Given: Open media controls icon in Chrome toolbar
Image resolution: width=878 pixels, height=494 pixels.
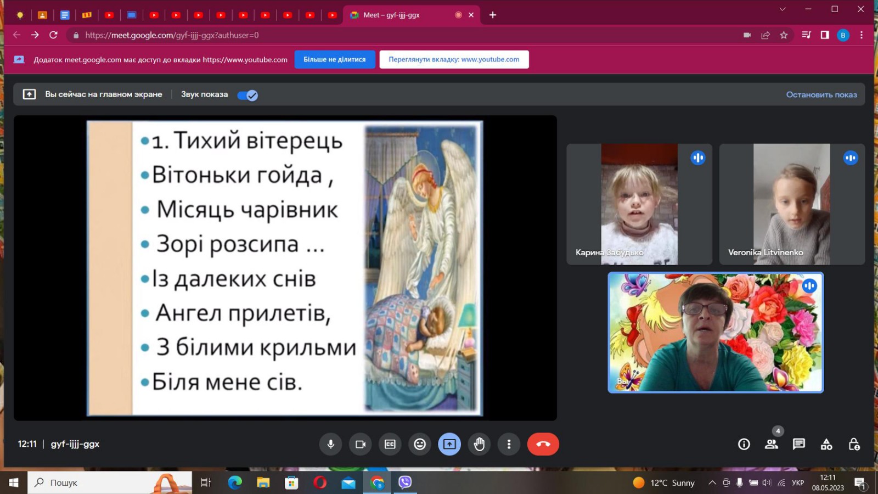Looking at the screenshot, I should click(x=806, y=35).
